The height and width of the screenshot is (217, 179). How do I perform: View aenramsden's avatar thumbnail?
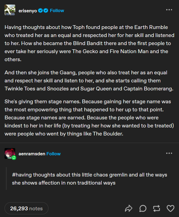10,153
